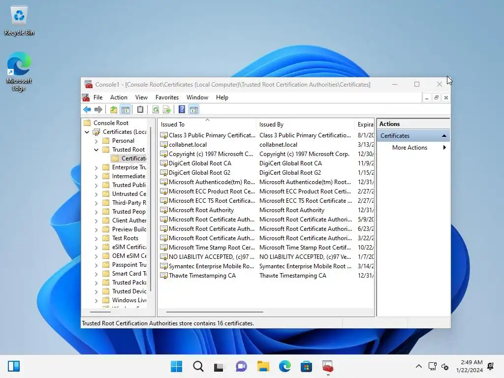Expand Enterprise Trust node
The image size is (504, 378).
pos(96,167)
